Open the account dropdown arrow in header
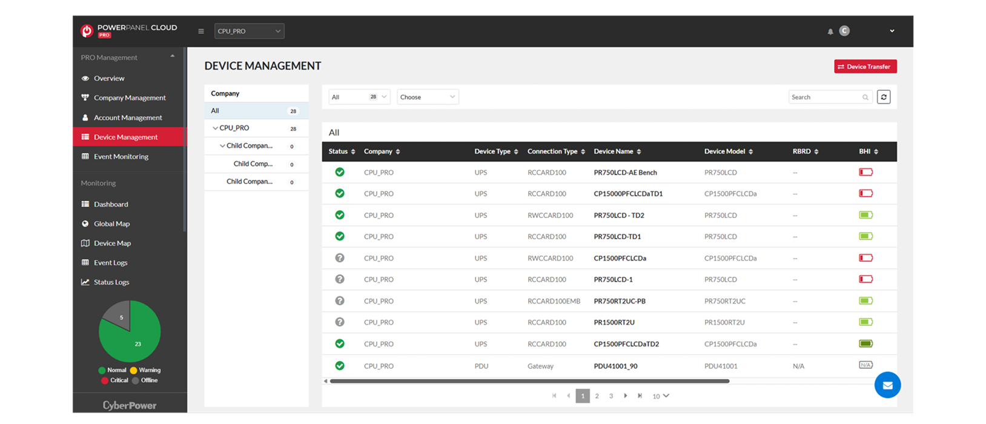 coord(892,31)
